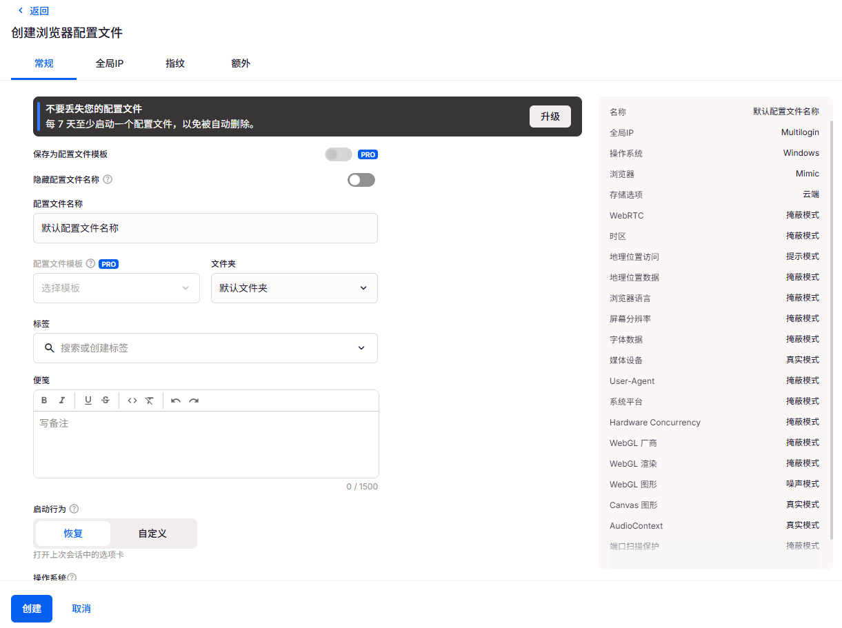The width and height of the screenshot is (842, 628).
Task: Click the 操作系统 Windows summary row
Action: [x=714, y=153]
